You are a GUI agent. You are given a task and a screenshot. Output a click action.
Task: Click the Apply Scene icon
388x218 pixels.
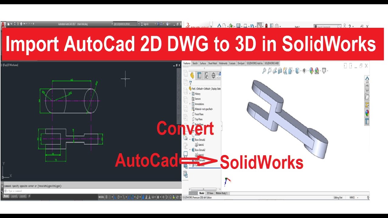[317, 71]
